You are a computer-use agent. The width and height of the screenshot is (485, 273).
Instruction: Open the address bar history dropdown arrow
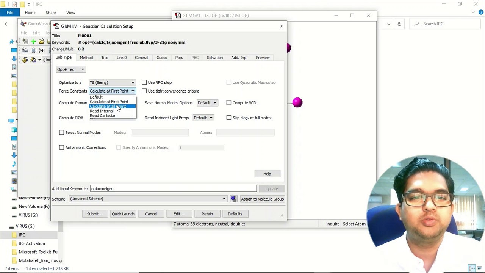point(388,24)
